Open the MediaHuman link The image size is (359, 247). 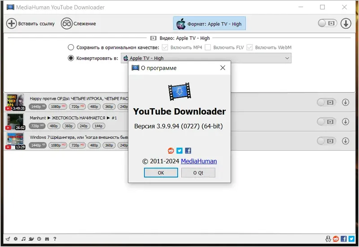coord(199,161)
